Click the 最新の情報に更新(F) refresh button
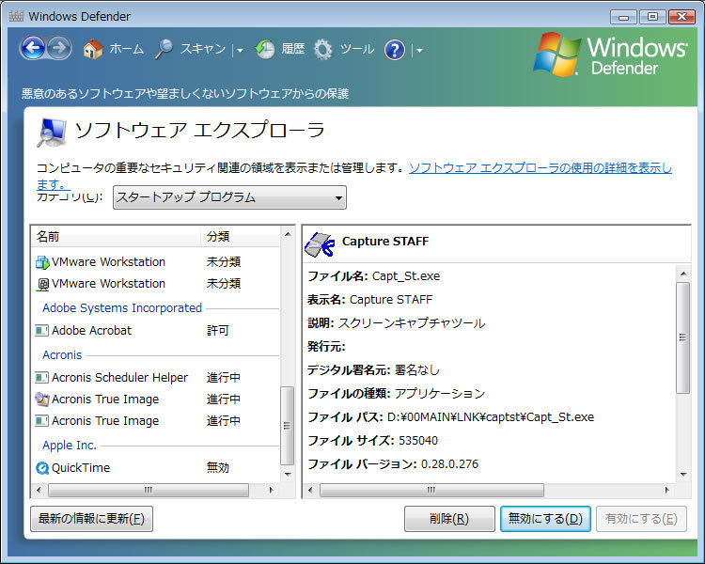This screenshot has height=564, width=705. pos(92,519)
